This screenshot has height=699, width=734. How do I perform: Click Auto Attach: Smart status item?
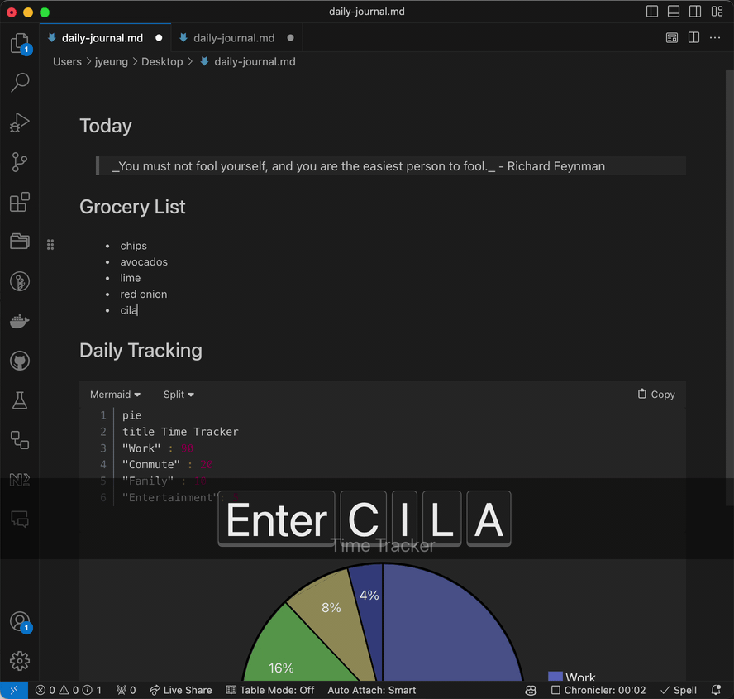(372, 690)
